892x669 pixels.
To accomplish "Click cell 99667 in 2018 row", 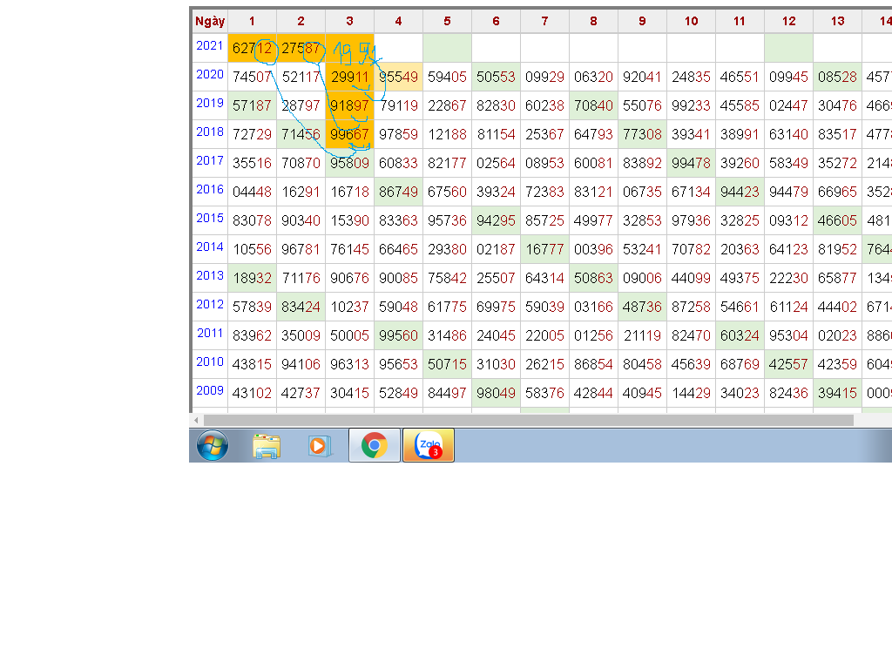I will click(349, 135).
